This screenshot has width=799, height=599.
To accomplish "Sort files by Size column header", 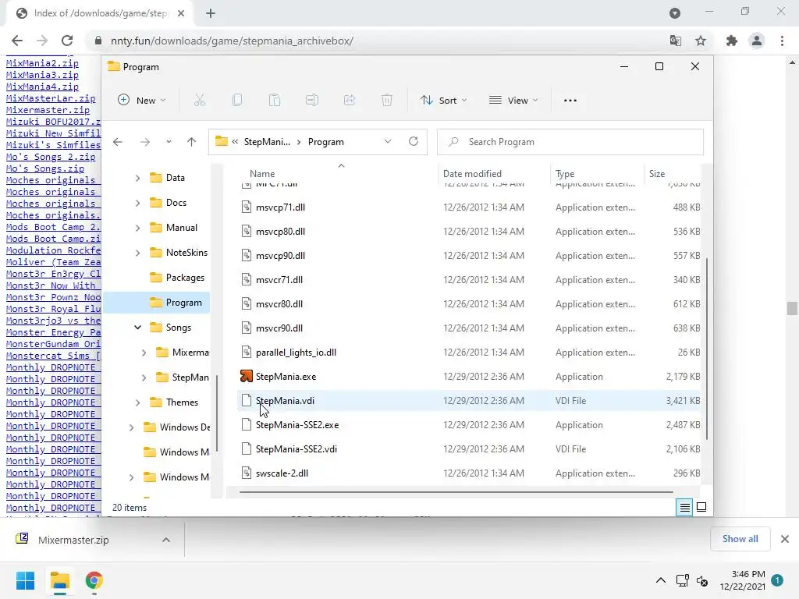I will (x=657, y=174).
